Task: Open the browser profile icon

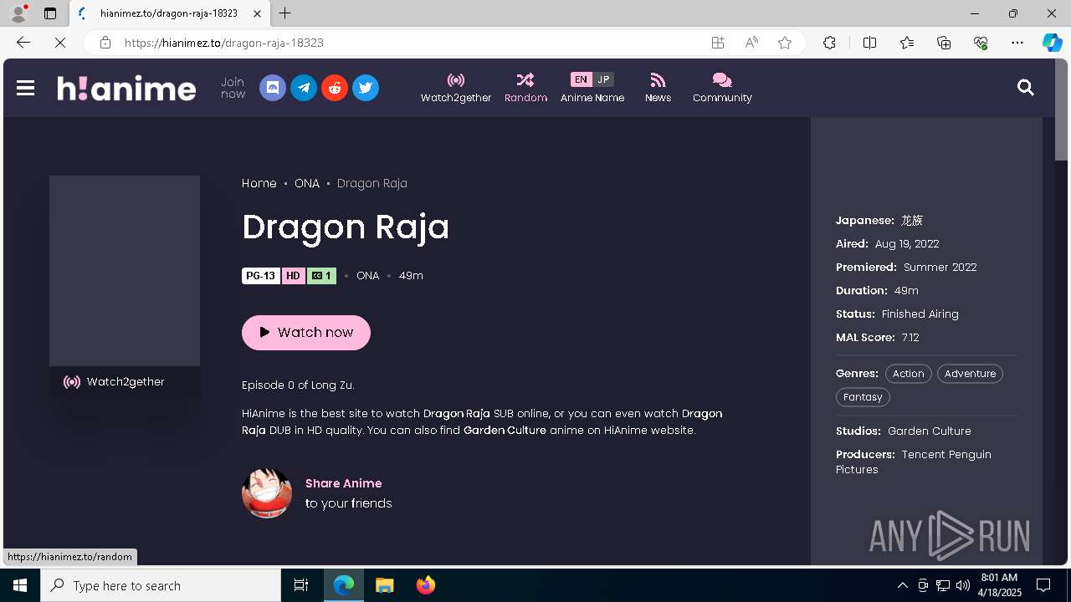Action: [18, 13]
